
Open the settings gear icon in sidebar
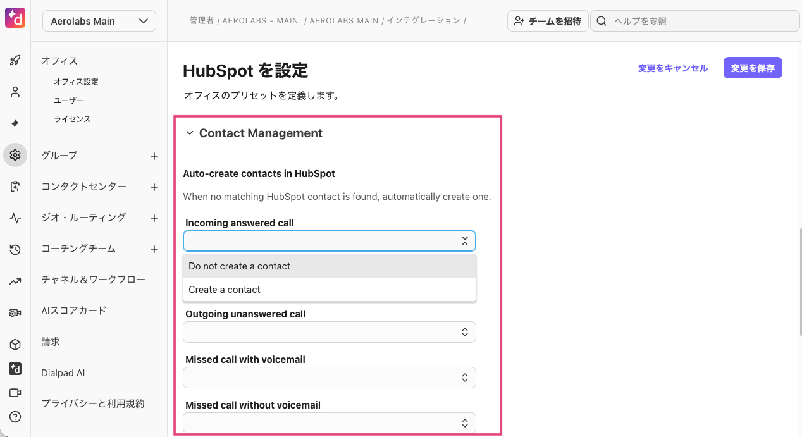(x=15, y=155)
